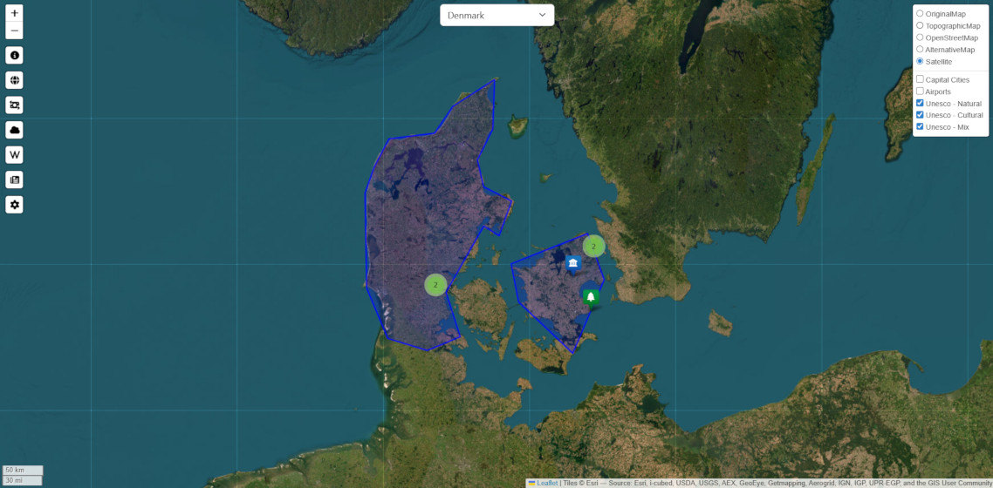Uncheck the Unesco - Natural layer
This screenshot has height=488, width=993.
pyautogui.click(x=920, y=103)
